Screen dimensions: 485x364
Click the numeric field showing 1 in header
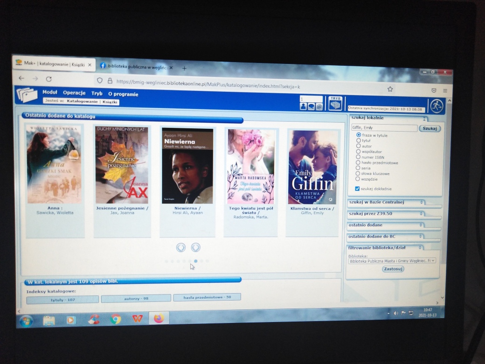click(x=311, y=99)
